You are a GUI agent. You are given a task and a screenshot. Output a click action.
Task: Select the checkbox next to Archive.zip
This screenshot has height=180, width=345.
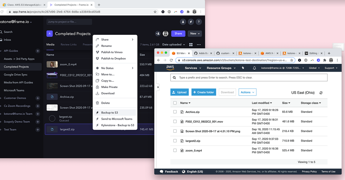point(175,112)
